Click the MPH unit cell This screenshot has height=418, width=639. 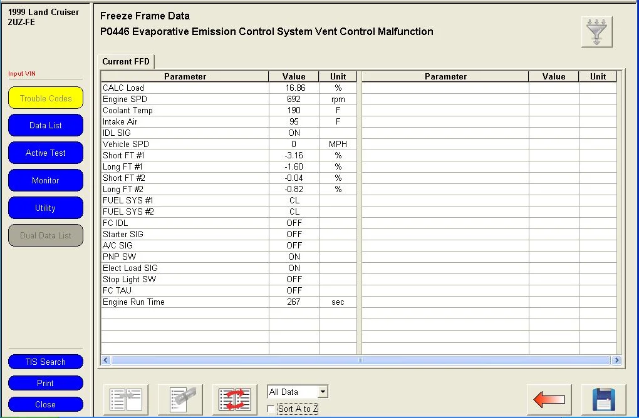tap(338, 144)
